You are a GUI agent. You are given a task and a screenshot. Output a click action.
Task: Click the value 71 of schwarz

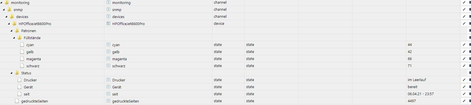[409, 66]
